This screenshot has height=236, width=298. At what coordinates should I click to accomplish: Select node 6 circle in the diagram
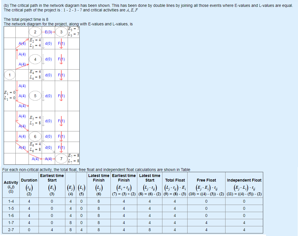coord(35,137)
